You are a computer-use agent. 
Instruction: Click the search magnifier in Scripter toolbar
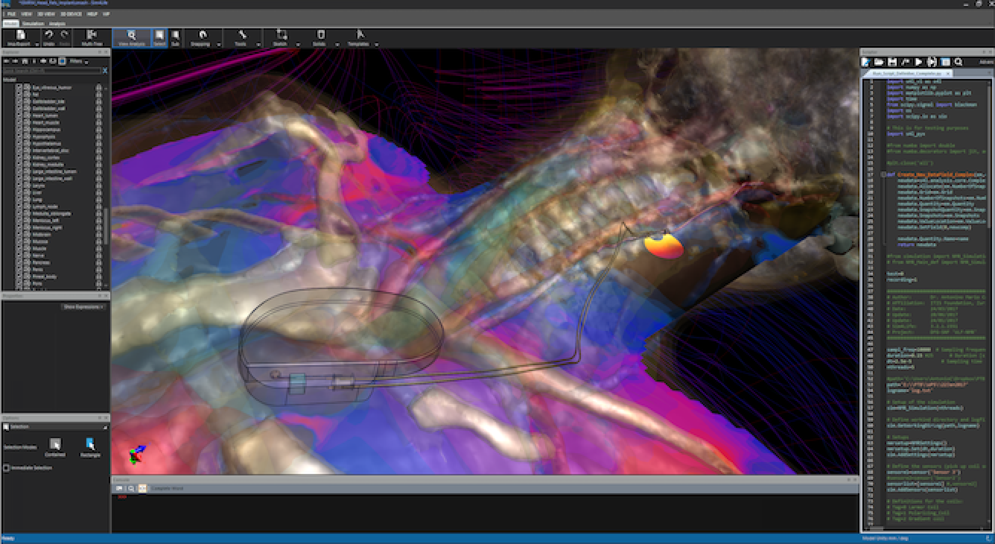pyautogui.click(x=959, y=62)
